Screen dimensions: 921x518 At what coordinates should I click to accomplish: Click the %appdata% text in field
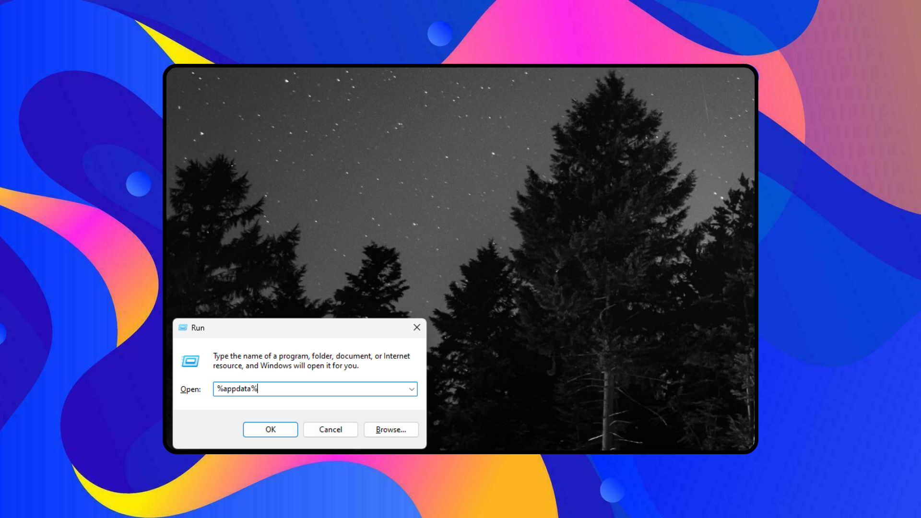pos(237,388)
